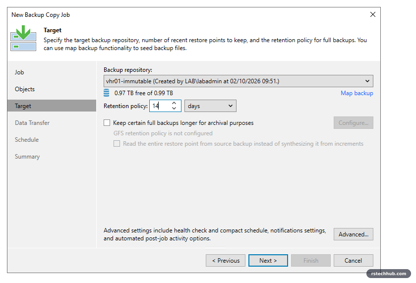Image resolution: width=416 pixels, height=283 pixels.
Task: Toggle read entire restore point from source
Action: pyautogui.click(x=117, y=144)
